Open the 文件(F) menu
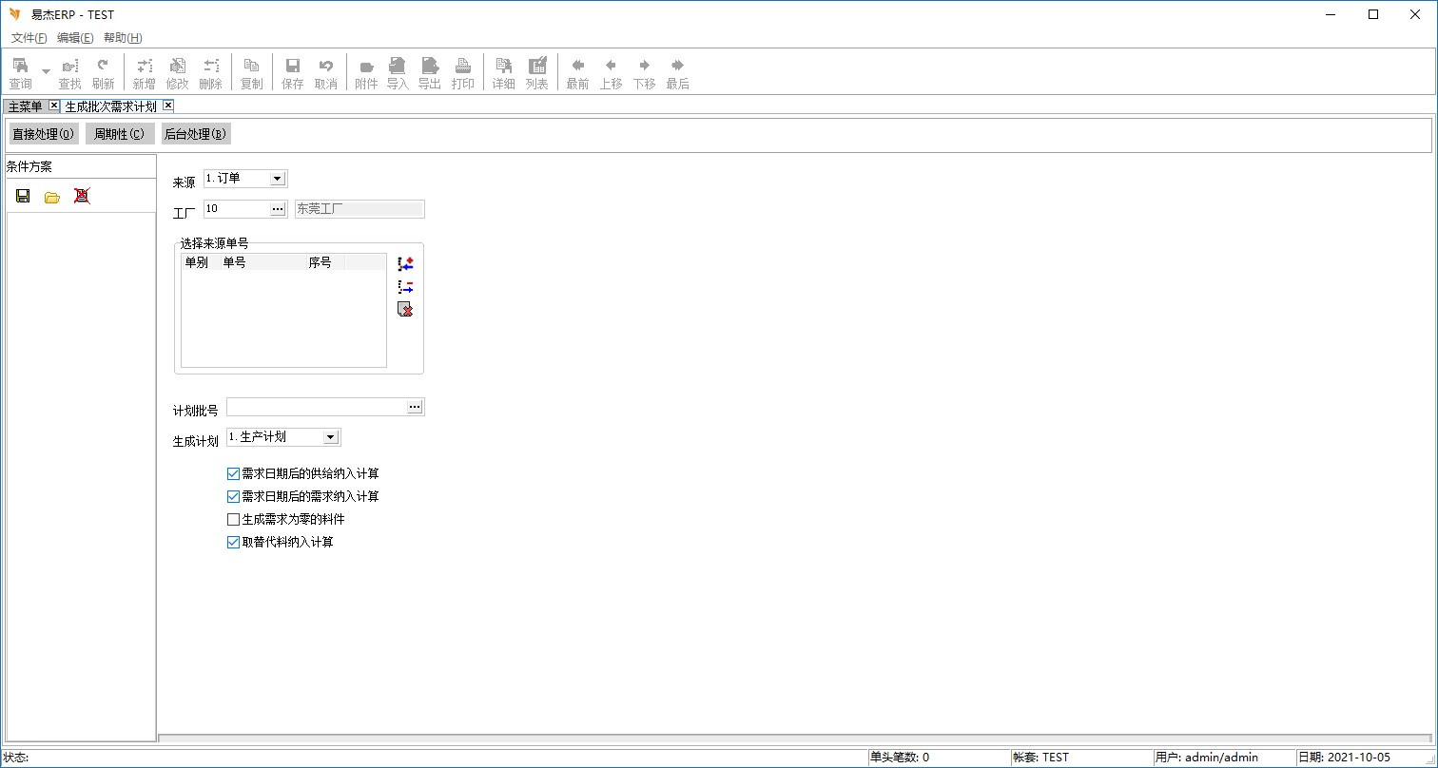Image resolution: width=1438 pixels, height=768 pixels. [29, 38]
